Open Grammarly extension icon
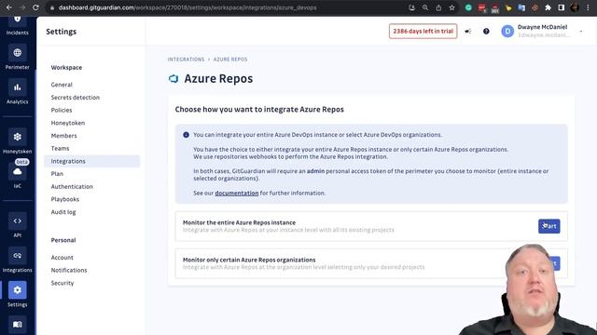Viewport: 597px width, 335px height. (468, 7)
